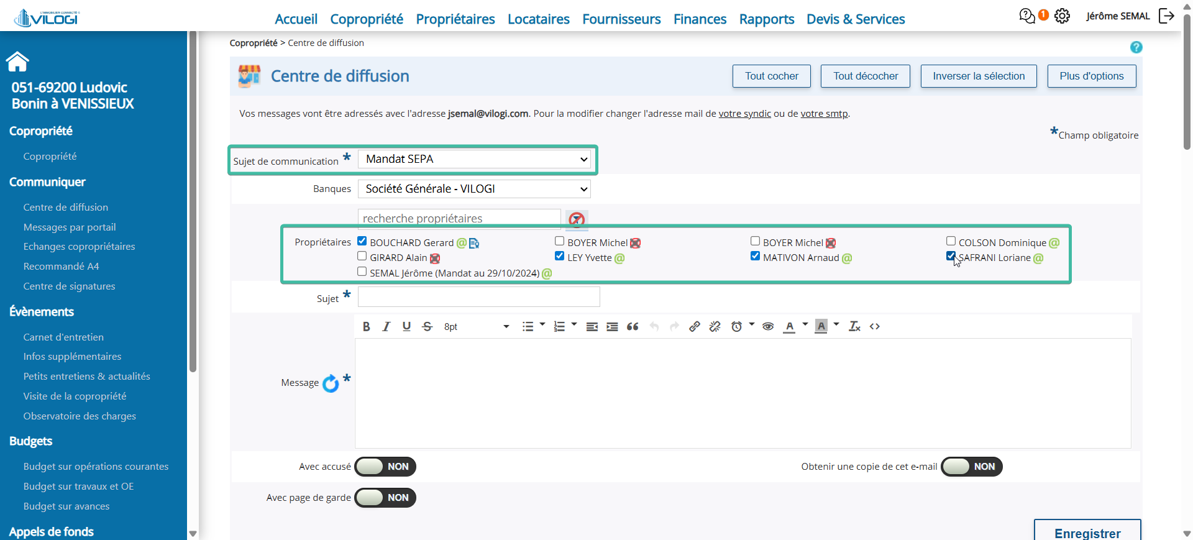Insert a blockquote via the quote icon
Viewport: 1193px width, 540px height.
tap(633, 326)
